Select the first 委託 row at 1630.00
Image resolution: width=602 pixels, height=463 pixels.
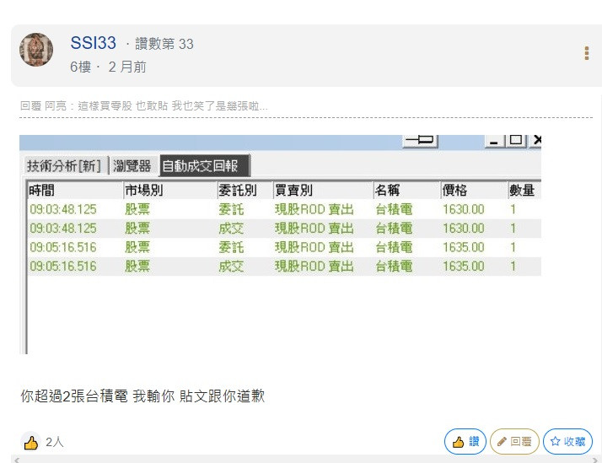tap(278, 209)
